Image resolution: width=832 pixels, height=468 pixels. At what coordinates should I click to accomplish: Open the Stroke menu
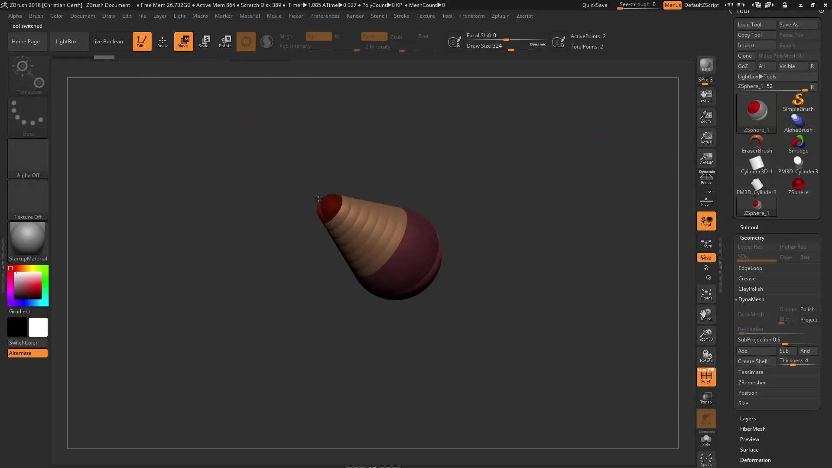[x=401, y=16]
